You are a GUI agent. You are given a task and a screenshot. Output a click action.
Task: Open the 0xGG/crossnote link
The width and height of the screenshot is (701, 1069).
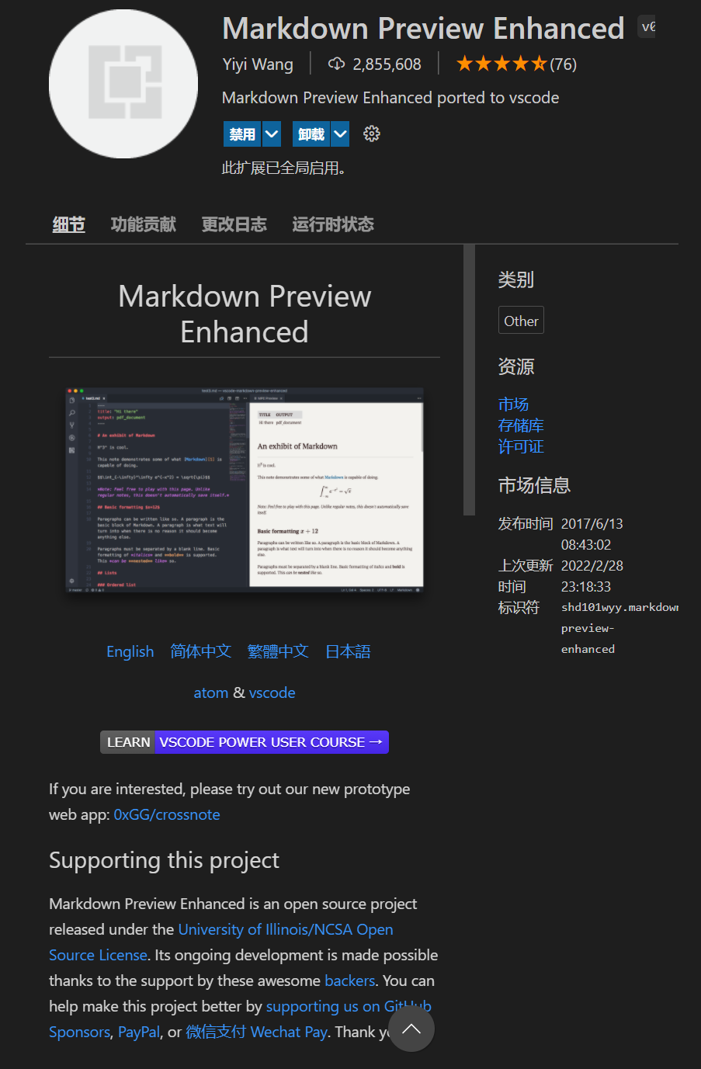tap(167, 814)
